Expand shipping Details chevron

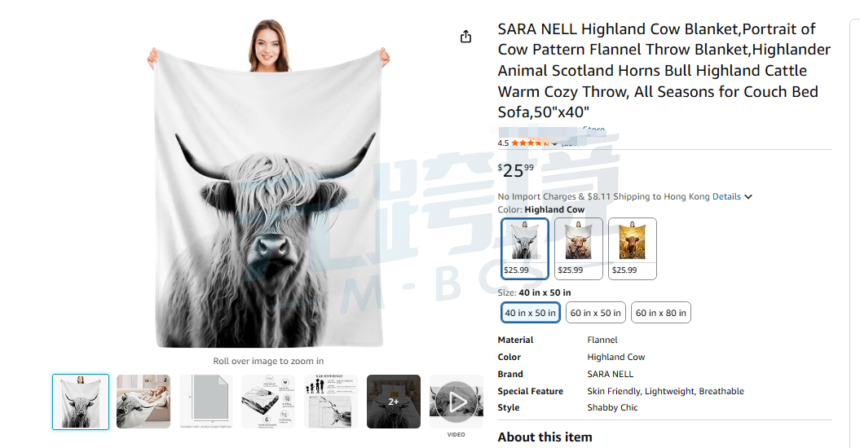pyautogui.click(x=748, y=197)
